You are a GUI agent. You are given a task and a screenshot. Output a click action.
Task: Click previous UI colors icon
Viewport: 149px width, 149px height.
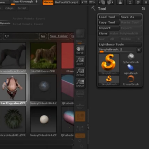pos(102,2)
